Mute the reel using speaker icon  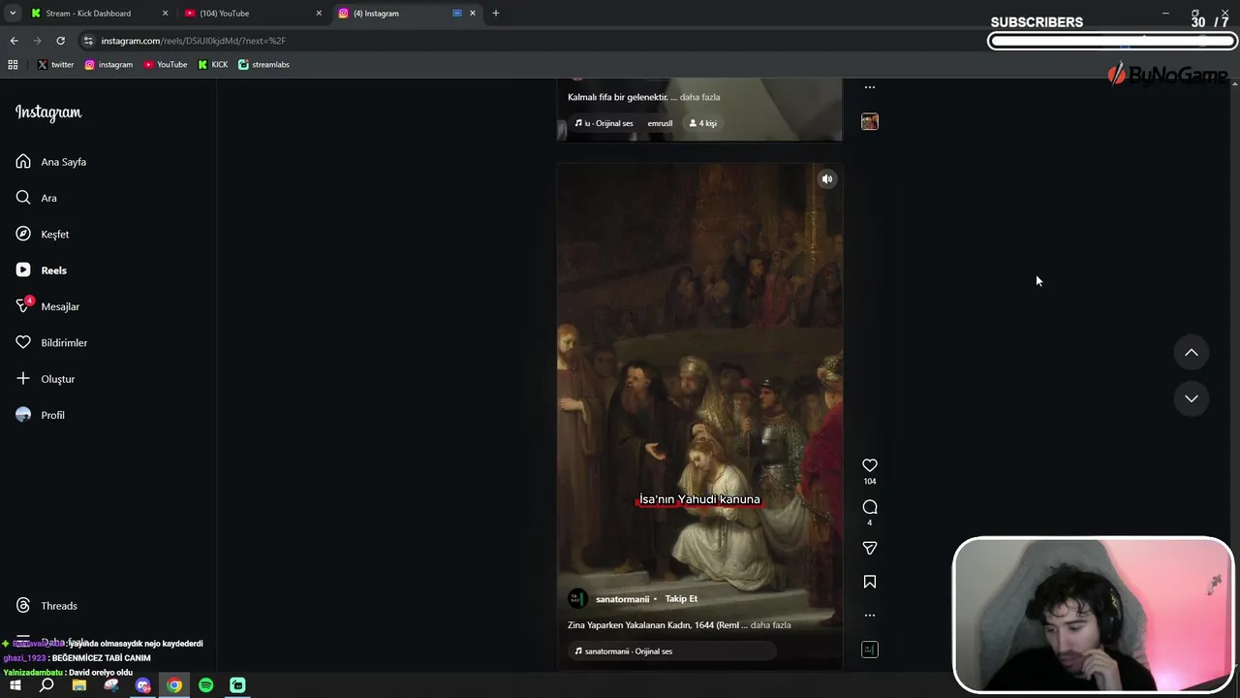pyautogui.click(x=827, y=179)
